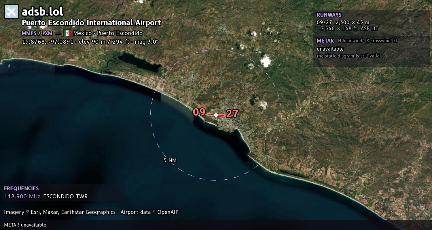Click the 09/27 2,300 × 45 m runway entry
Image resolution: width=432 pixels, height=230 pixels.
[343, 22]
